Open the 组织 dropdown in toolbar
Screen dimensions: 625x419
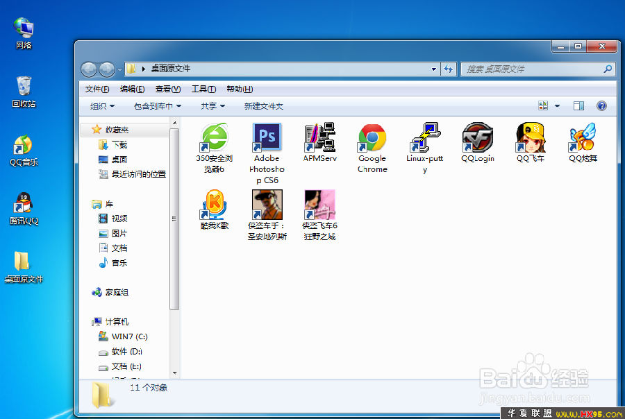pos(103,106)
